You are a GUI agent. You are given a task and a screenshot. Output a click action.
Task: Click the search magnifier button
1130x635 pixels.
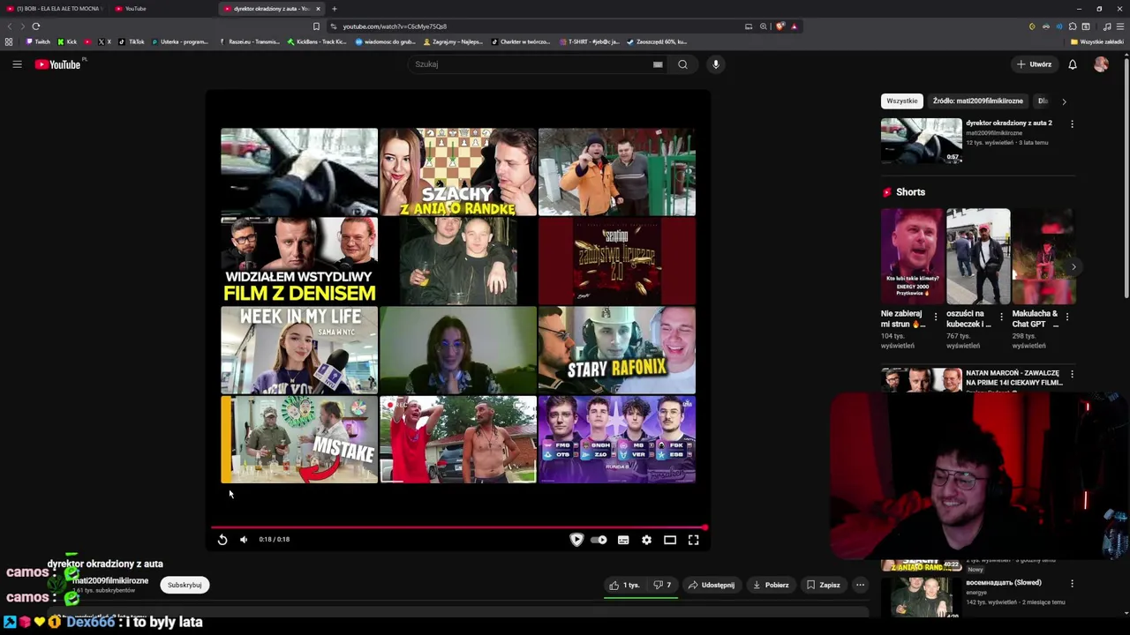[682, 64]
